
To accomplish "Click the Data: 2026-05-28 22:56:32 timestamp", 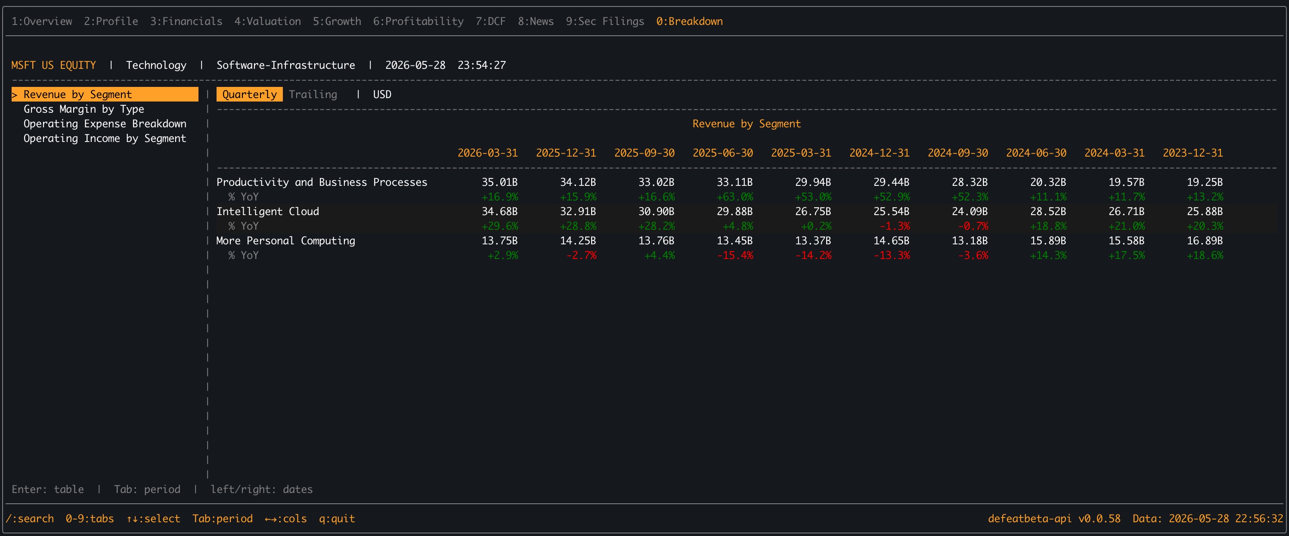I will (x=1208, y=519).
